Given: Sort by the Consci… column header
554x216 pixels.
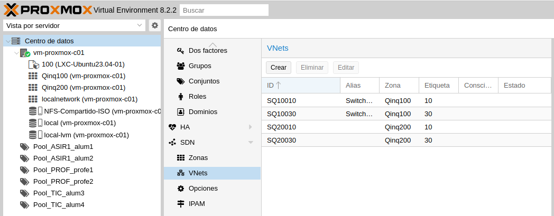Looking at the screenshot, I should tap(478, 86).
